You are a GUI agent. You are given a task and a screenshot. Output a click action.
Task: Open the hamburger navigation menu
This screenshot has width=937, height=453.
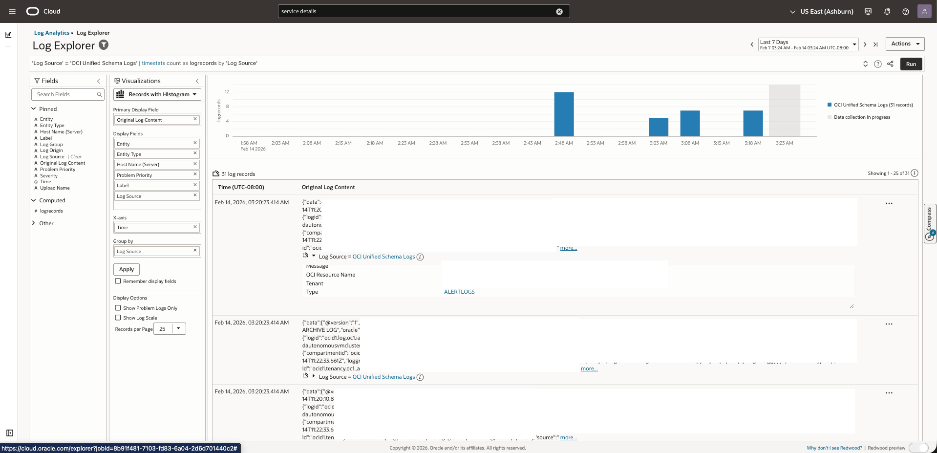tap(12, 11)
